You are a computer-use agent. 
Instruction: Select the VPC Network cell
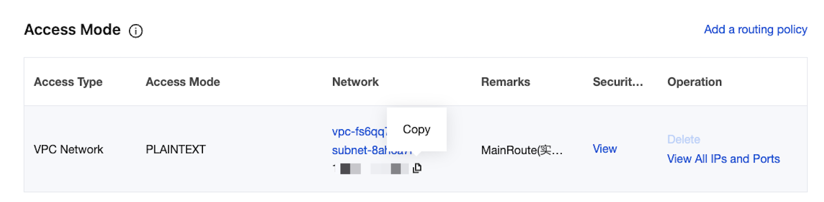tap(68, 149)
